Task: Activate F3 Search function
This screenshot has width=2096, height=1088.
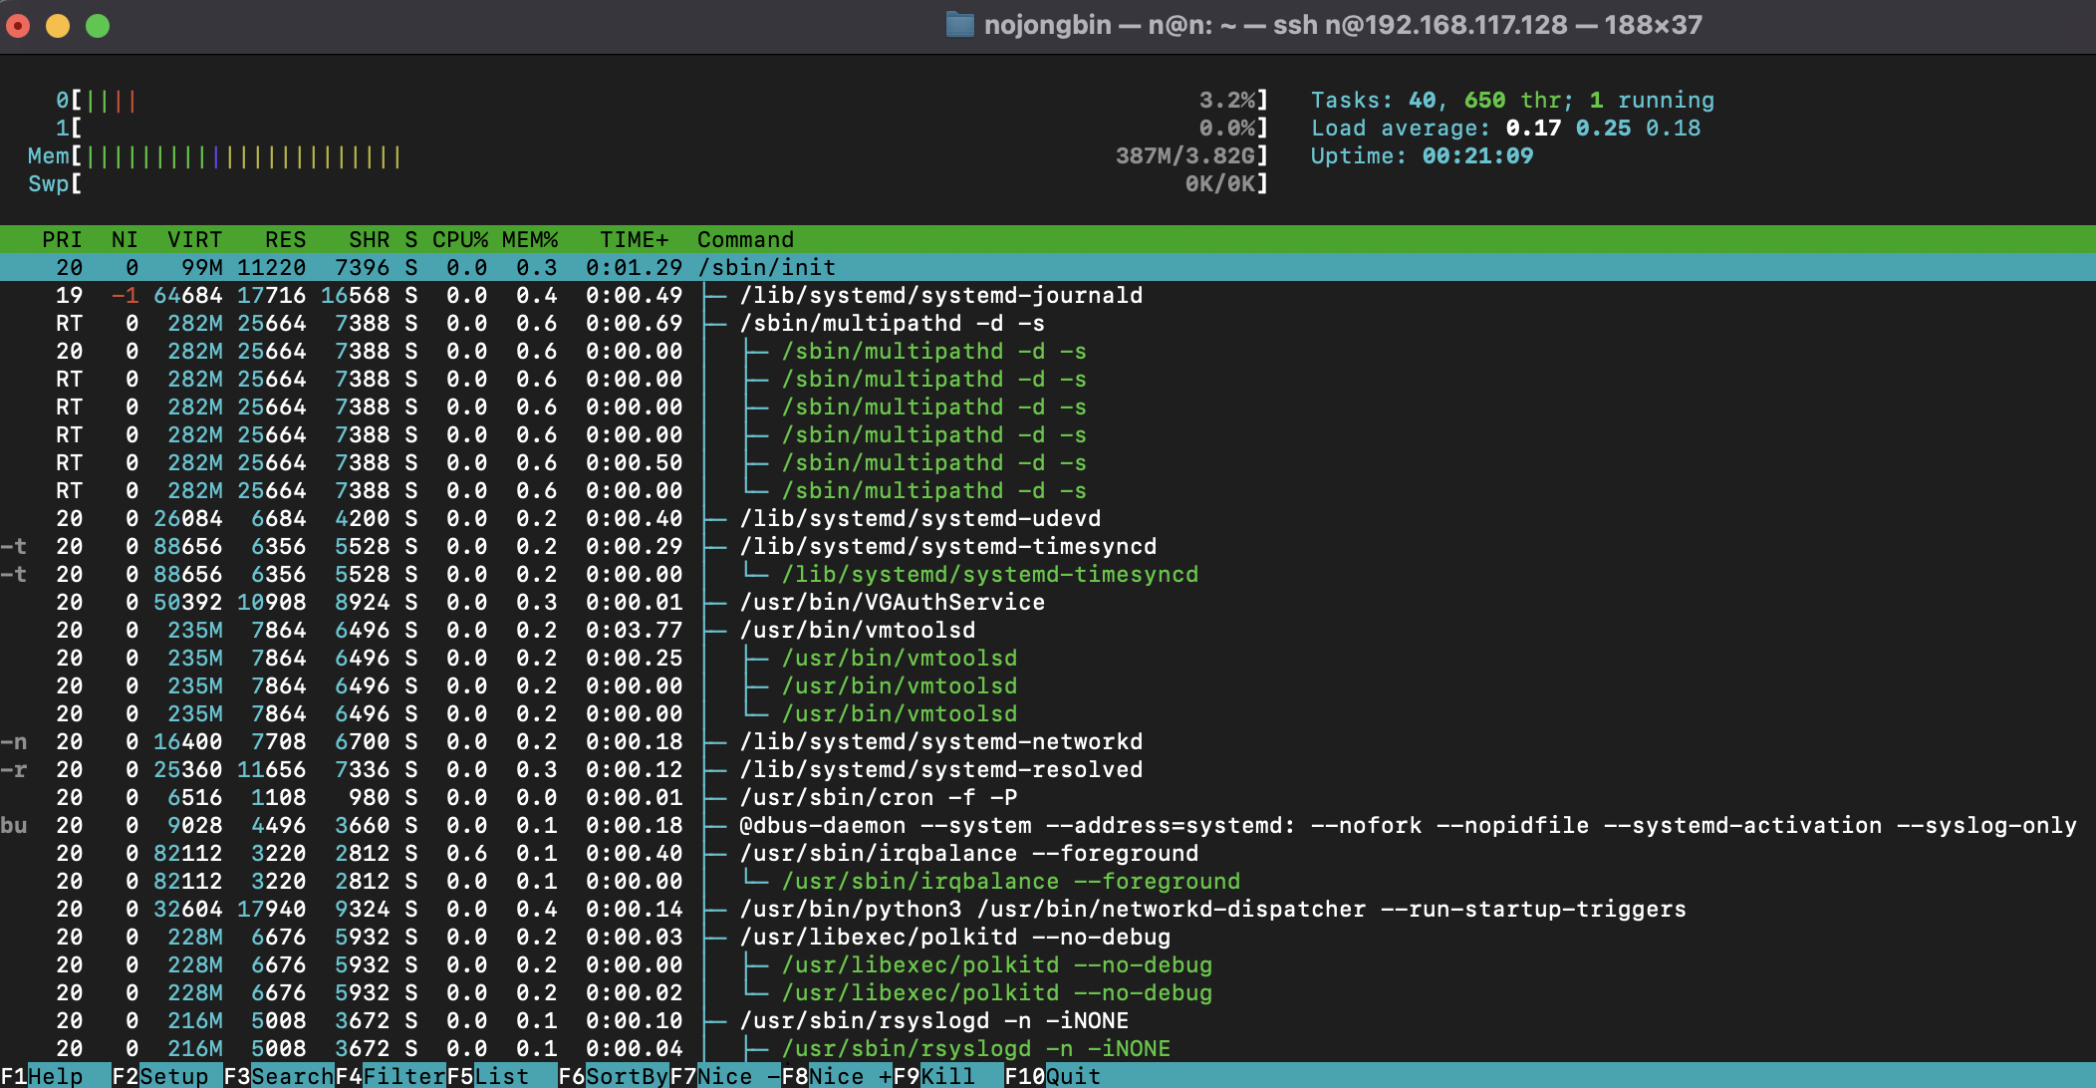Action: [277, 1076]
